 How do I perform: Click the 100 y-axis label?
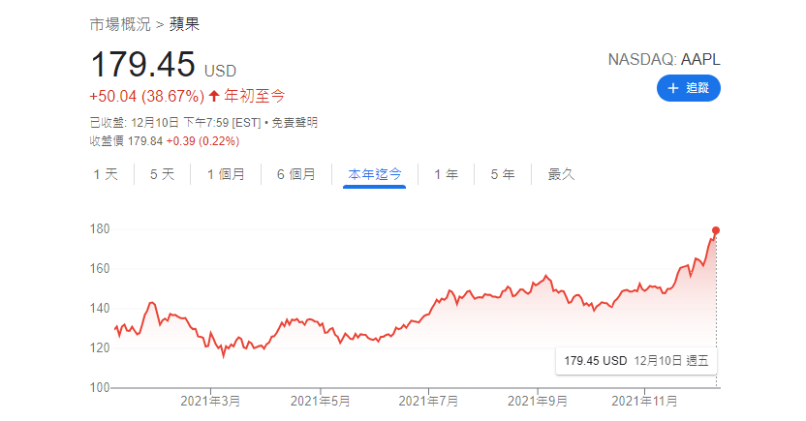(100, 388)
